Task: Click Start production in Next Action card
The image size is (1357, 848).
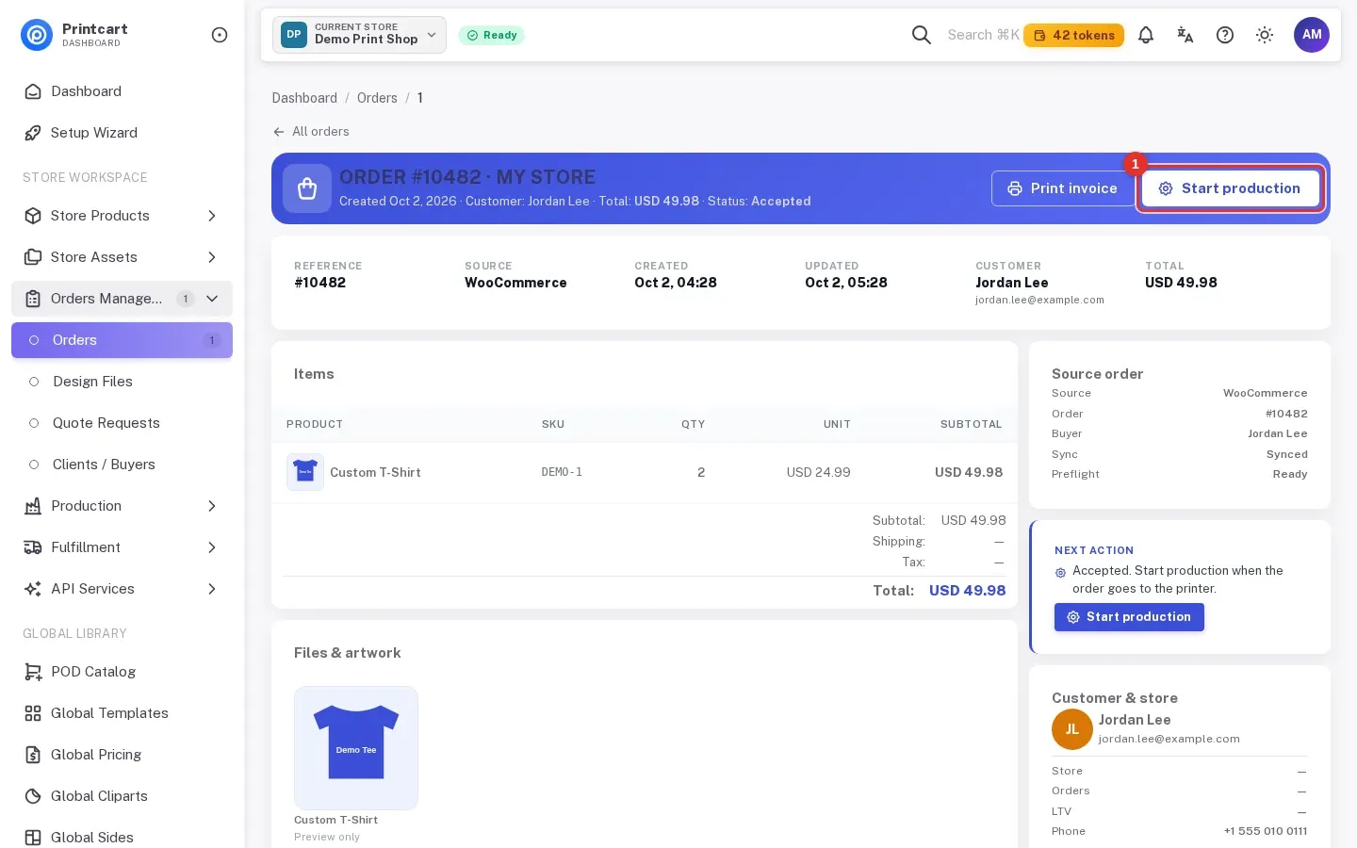Action: point(1129,617)
